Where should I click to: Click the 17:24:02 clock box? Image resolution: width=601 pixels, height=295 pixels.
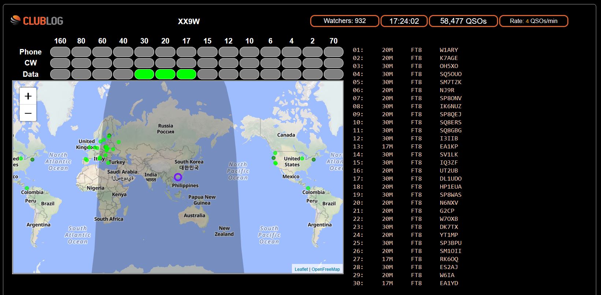[404, 21]
